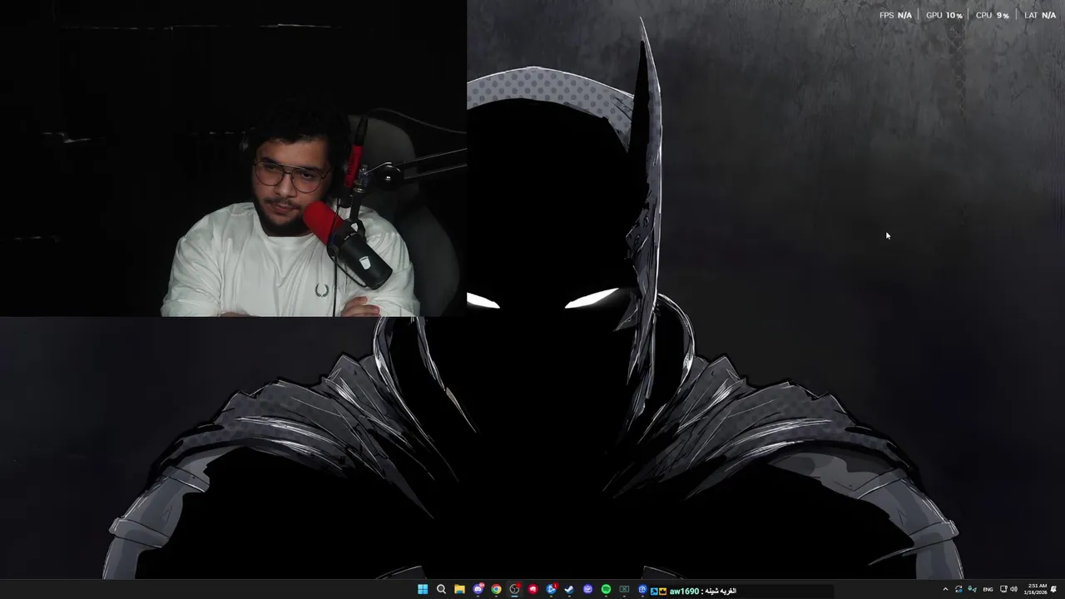Open the blue taskbar app with notification badge
This screenshot has height=599, width=1065.
(551, 590)
